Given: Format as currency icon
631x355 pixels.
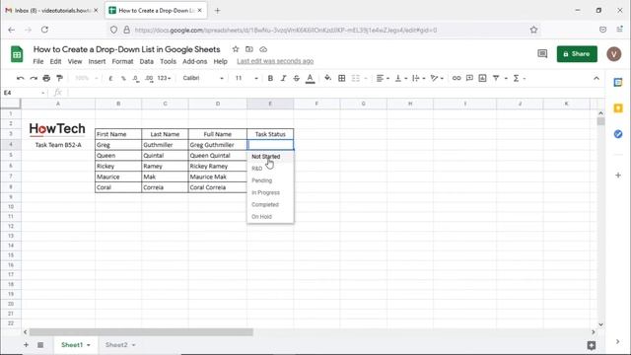Looking at the screenshot, I should [110, 78].
